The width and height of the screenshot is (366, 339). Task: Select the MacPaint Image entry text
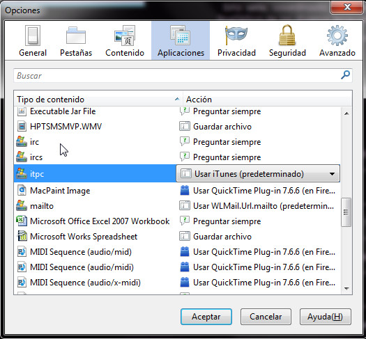(60, 191)
